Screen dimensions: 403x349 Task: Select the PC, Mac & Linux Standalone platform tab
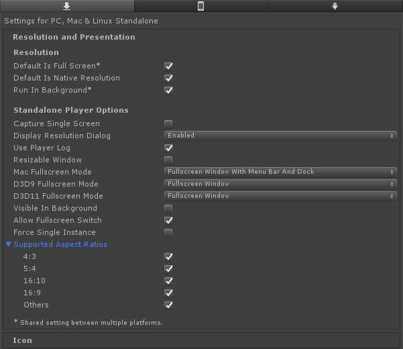[x=67, y=6]
